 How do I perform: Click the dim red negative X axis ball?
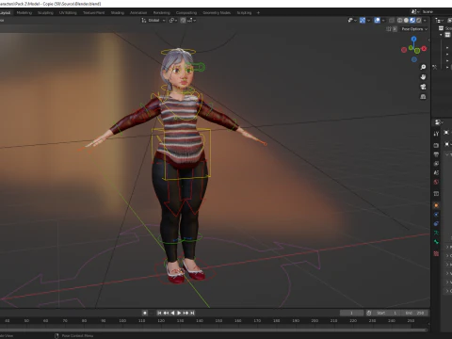404,50
